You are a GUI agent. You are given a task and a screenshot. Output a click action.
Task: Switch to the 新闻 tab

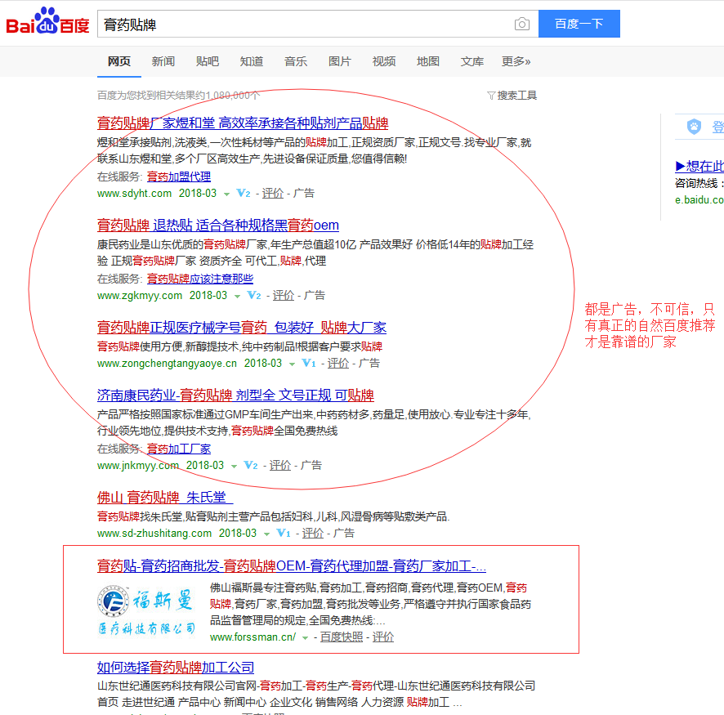click(163, 61)
